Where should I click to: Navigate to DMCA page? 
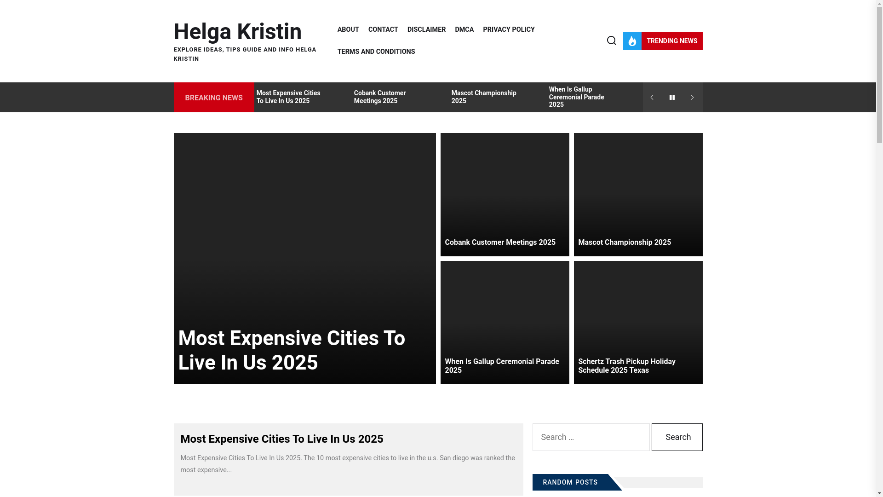(464, 29)
